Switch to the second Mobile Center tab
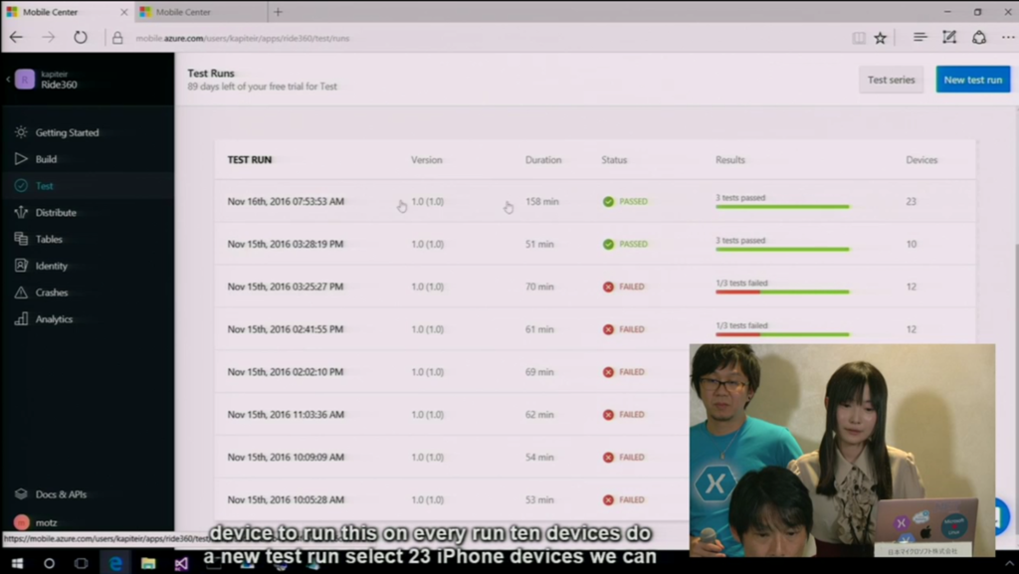The image size is (1019, 574). pyautogui.click(x=200, y=12)
